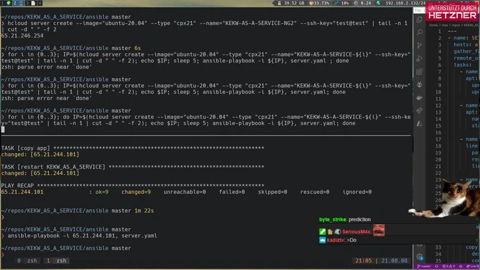Click the 'TASK [copy app]' line
The height and width of the screenshot is (270, 480).
(x=132, y=148)
